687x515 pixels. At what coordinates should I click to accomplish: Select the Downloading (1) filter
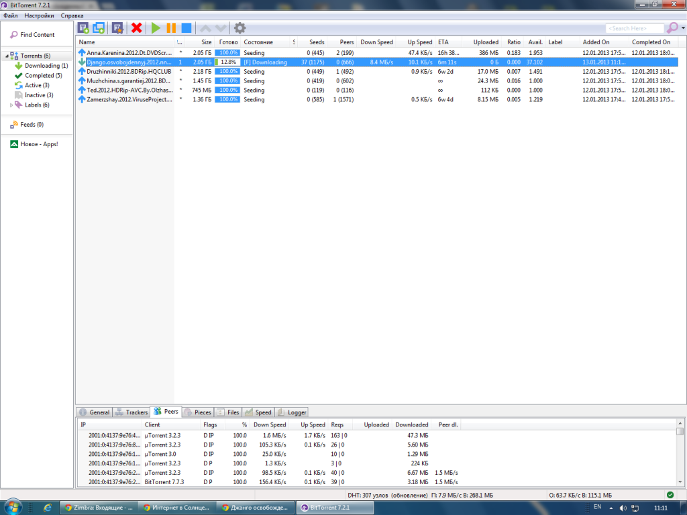pos(46,66)
